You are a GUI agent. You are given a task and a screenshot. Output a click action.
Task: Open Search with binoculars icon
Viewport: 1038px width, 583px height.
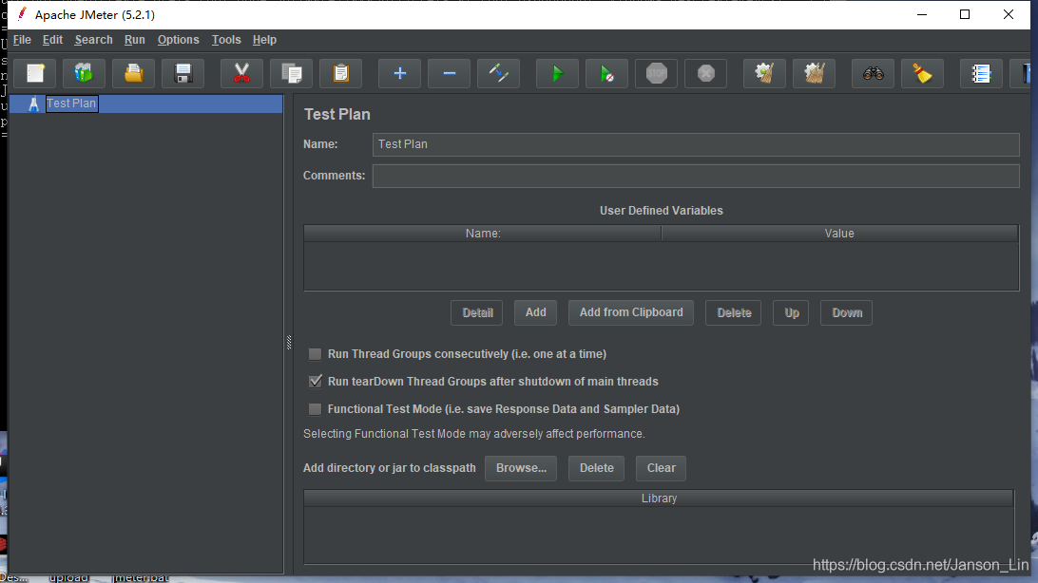pos(874,73)
